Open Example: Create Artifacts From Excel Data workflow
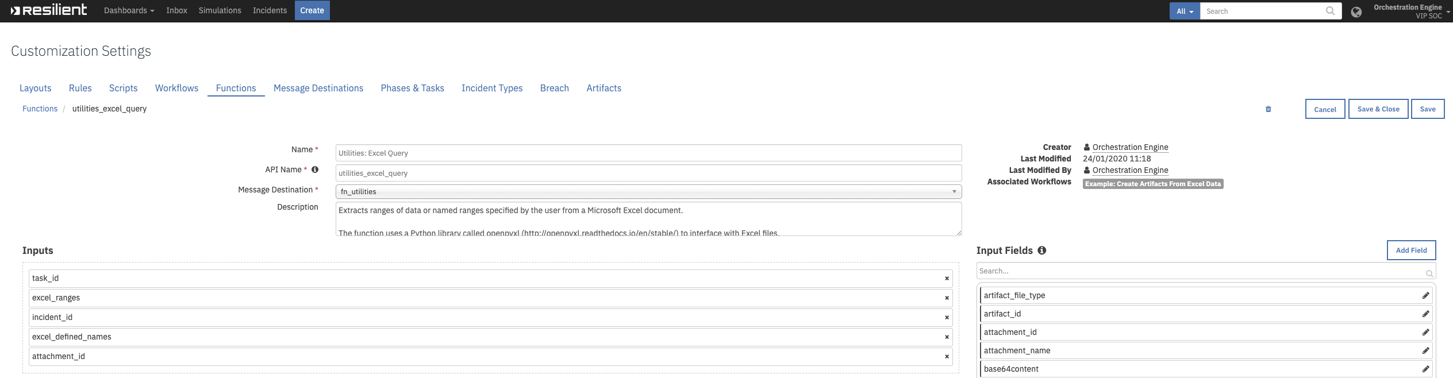The image size is (1453, 378). [1153, 184]
